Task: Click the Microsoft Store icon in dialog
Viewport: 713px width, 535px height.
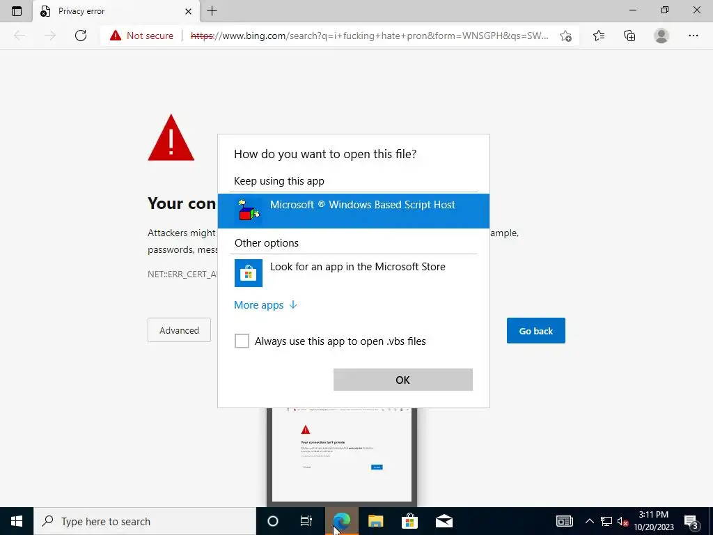Action: [249, 273]
